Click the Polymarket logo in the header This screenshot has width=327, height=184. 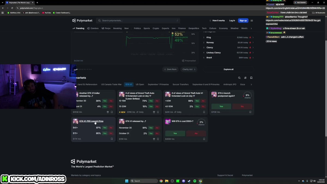coord(82,20)
